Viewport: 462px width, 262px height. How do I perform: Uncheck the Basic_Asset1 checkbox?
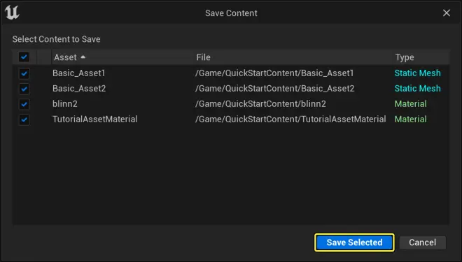pos(24,73)
